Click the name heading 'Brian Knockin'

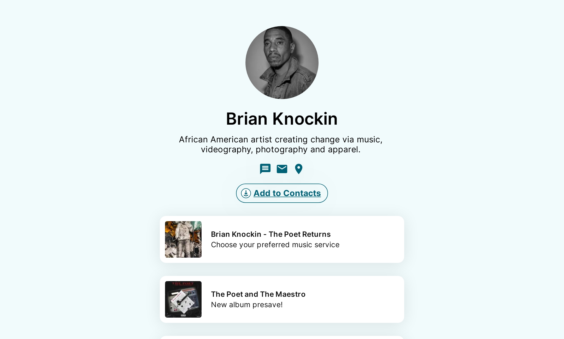tap(282, 119)
